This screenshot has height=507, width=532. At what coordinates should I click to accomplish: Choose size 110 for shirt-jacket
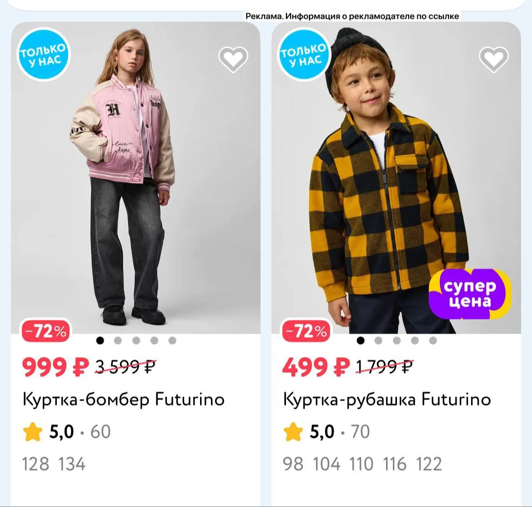pos(361,464)
